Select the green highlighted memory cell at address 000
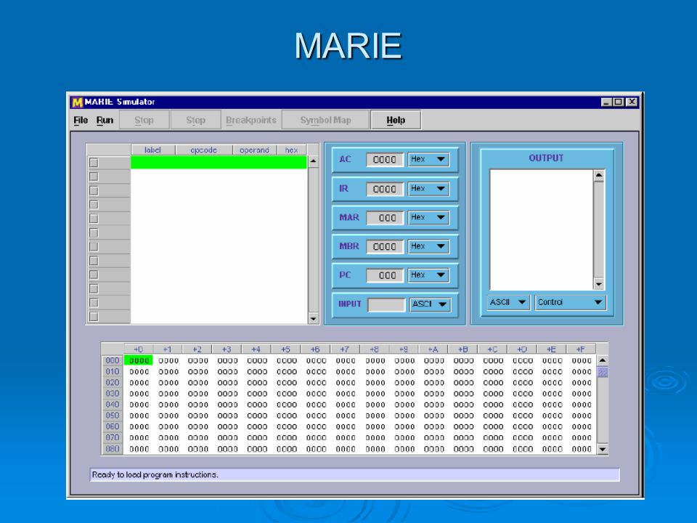Image resolution: width=697 pixels, height=523 pixels. (x=139, y=361)
